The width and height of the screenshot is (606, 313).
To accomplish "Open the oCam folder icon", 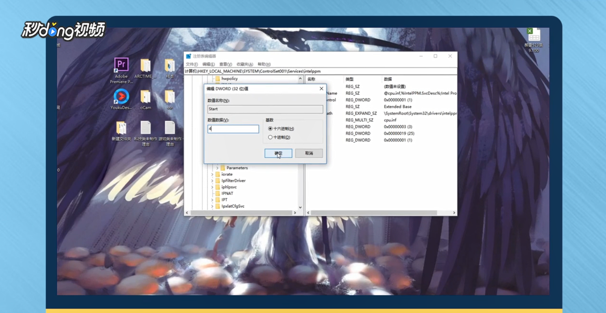I will [x=145, y=99].
